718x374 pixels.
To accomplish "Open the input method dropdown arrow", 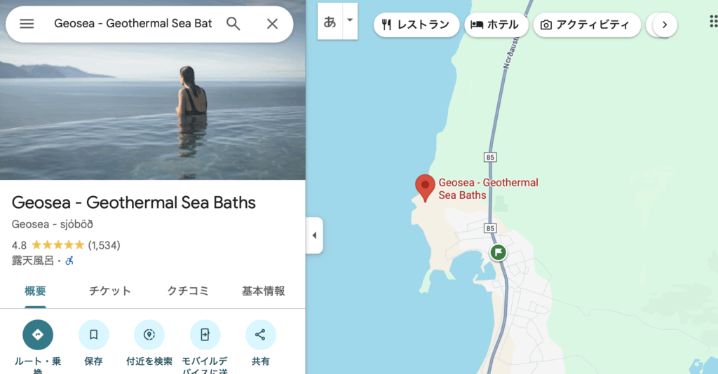I will pyautogui.click(x=350, y=20).
